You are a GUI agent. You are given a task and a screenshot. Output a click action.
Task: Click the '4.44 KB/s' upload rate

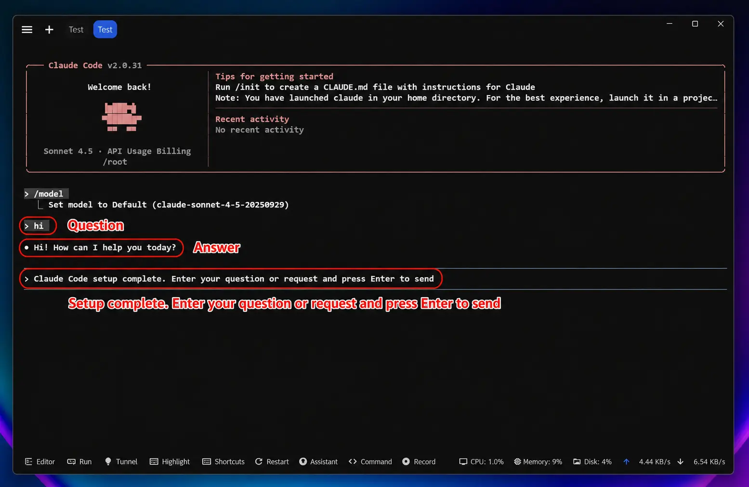click(x=655, y=461)
